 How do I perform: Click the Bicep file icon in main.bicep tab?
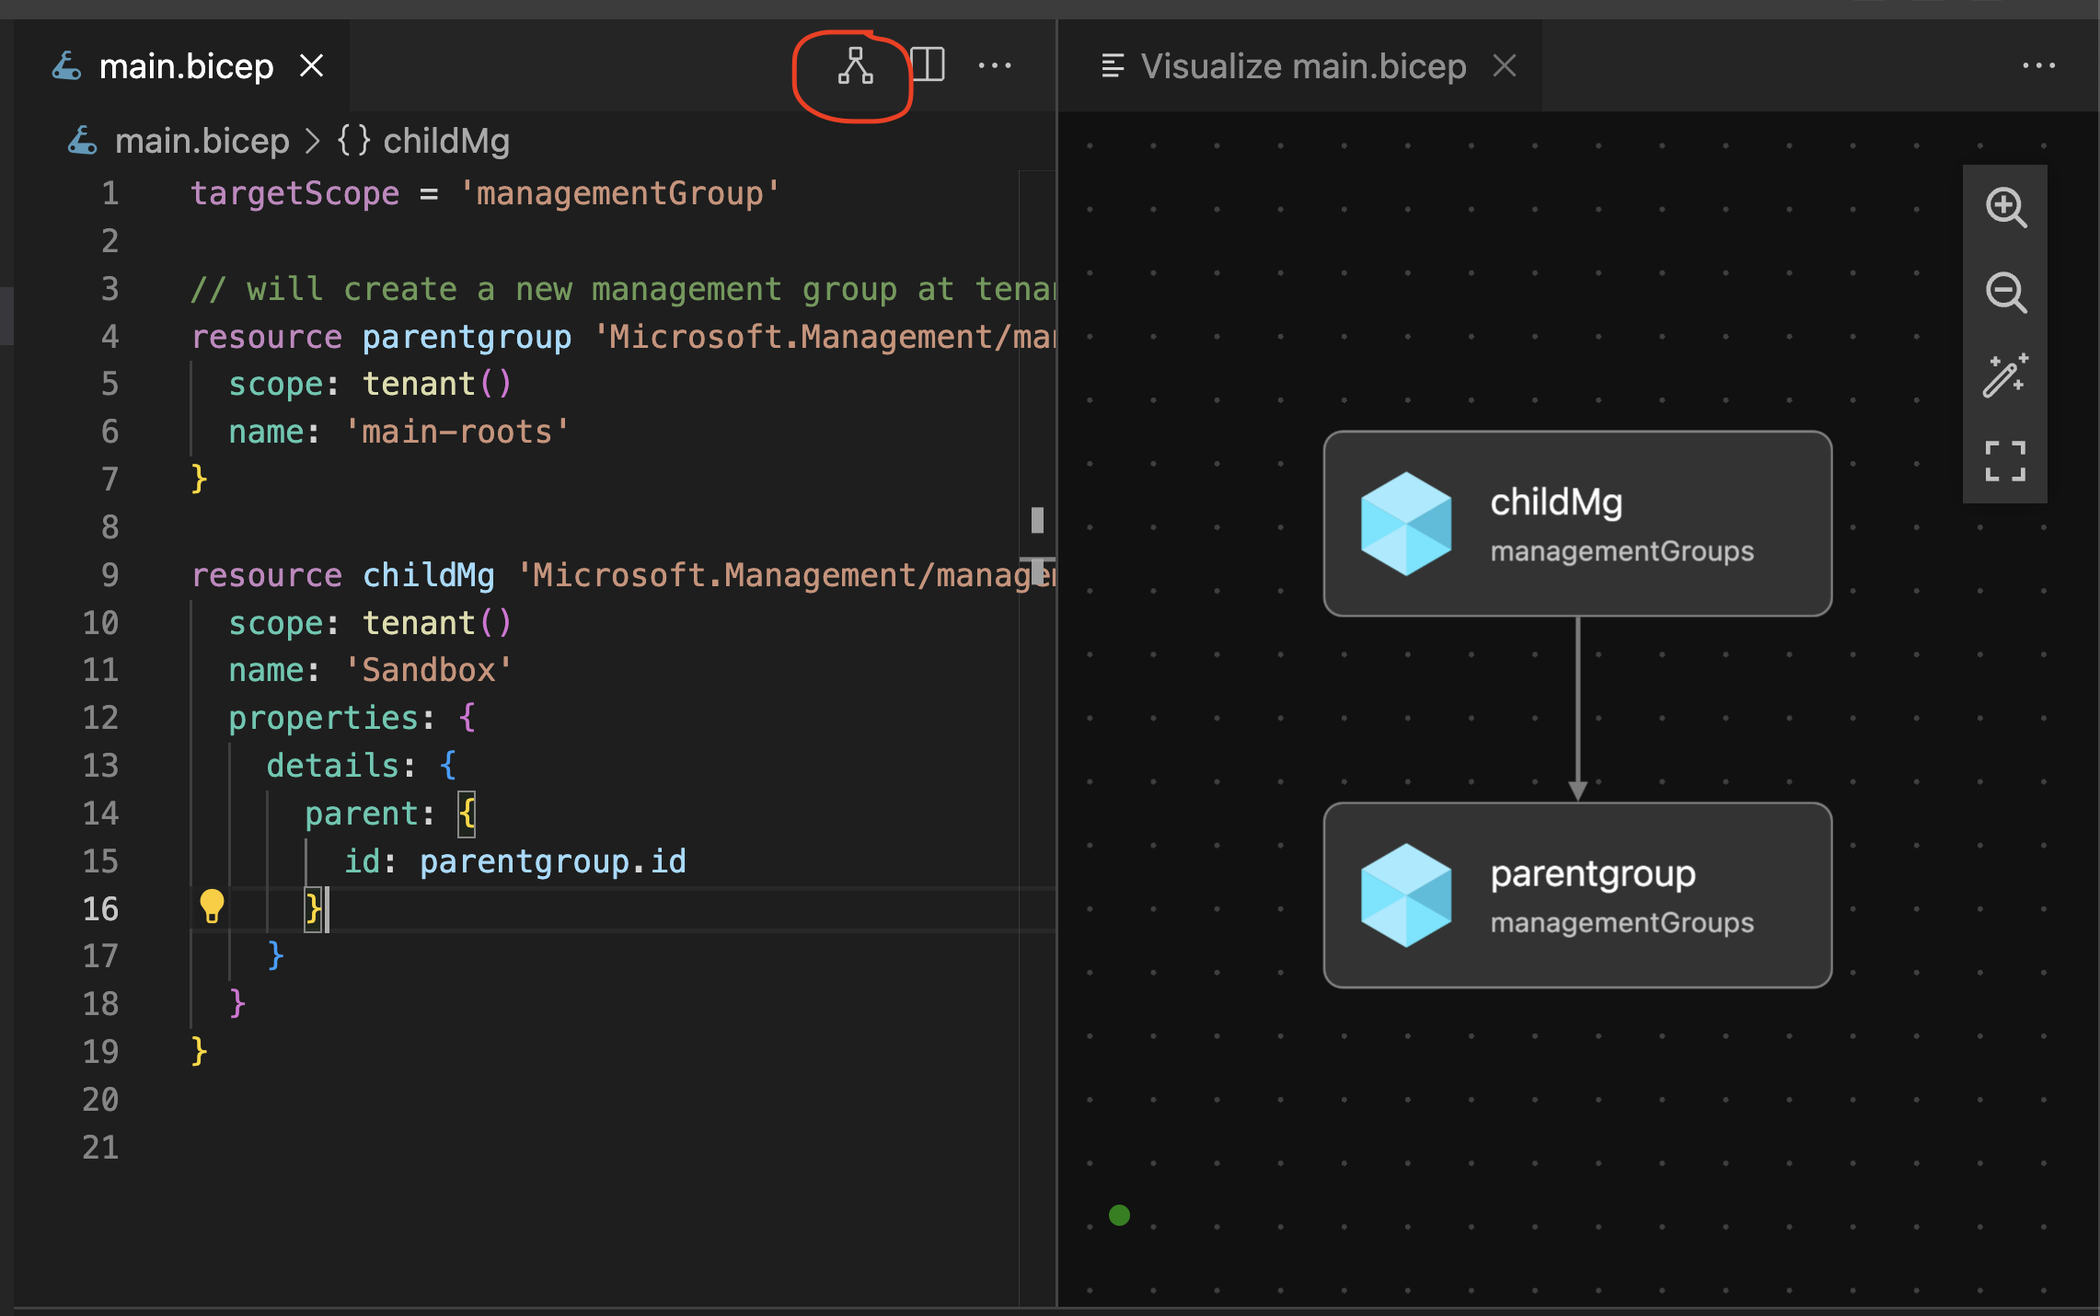pos(66,66)
